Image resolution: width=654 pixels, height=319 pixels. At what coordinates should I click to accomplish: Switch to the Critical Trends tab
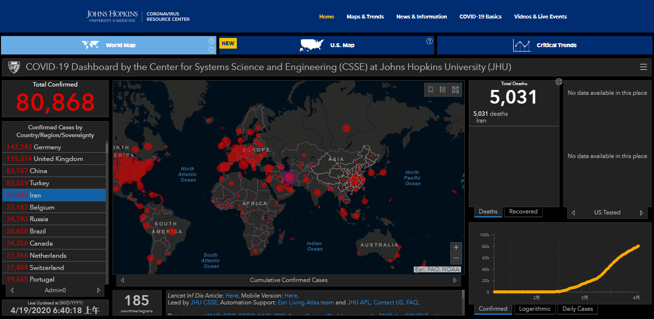(545, 45)
